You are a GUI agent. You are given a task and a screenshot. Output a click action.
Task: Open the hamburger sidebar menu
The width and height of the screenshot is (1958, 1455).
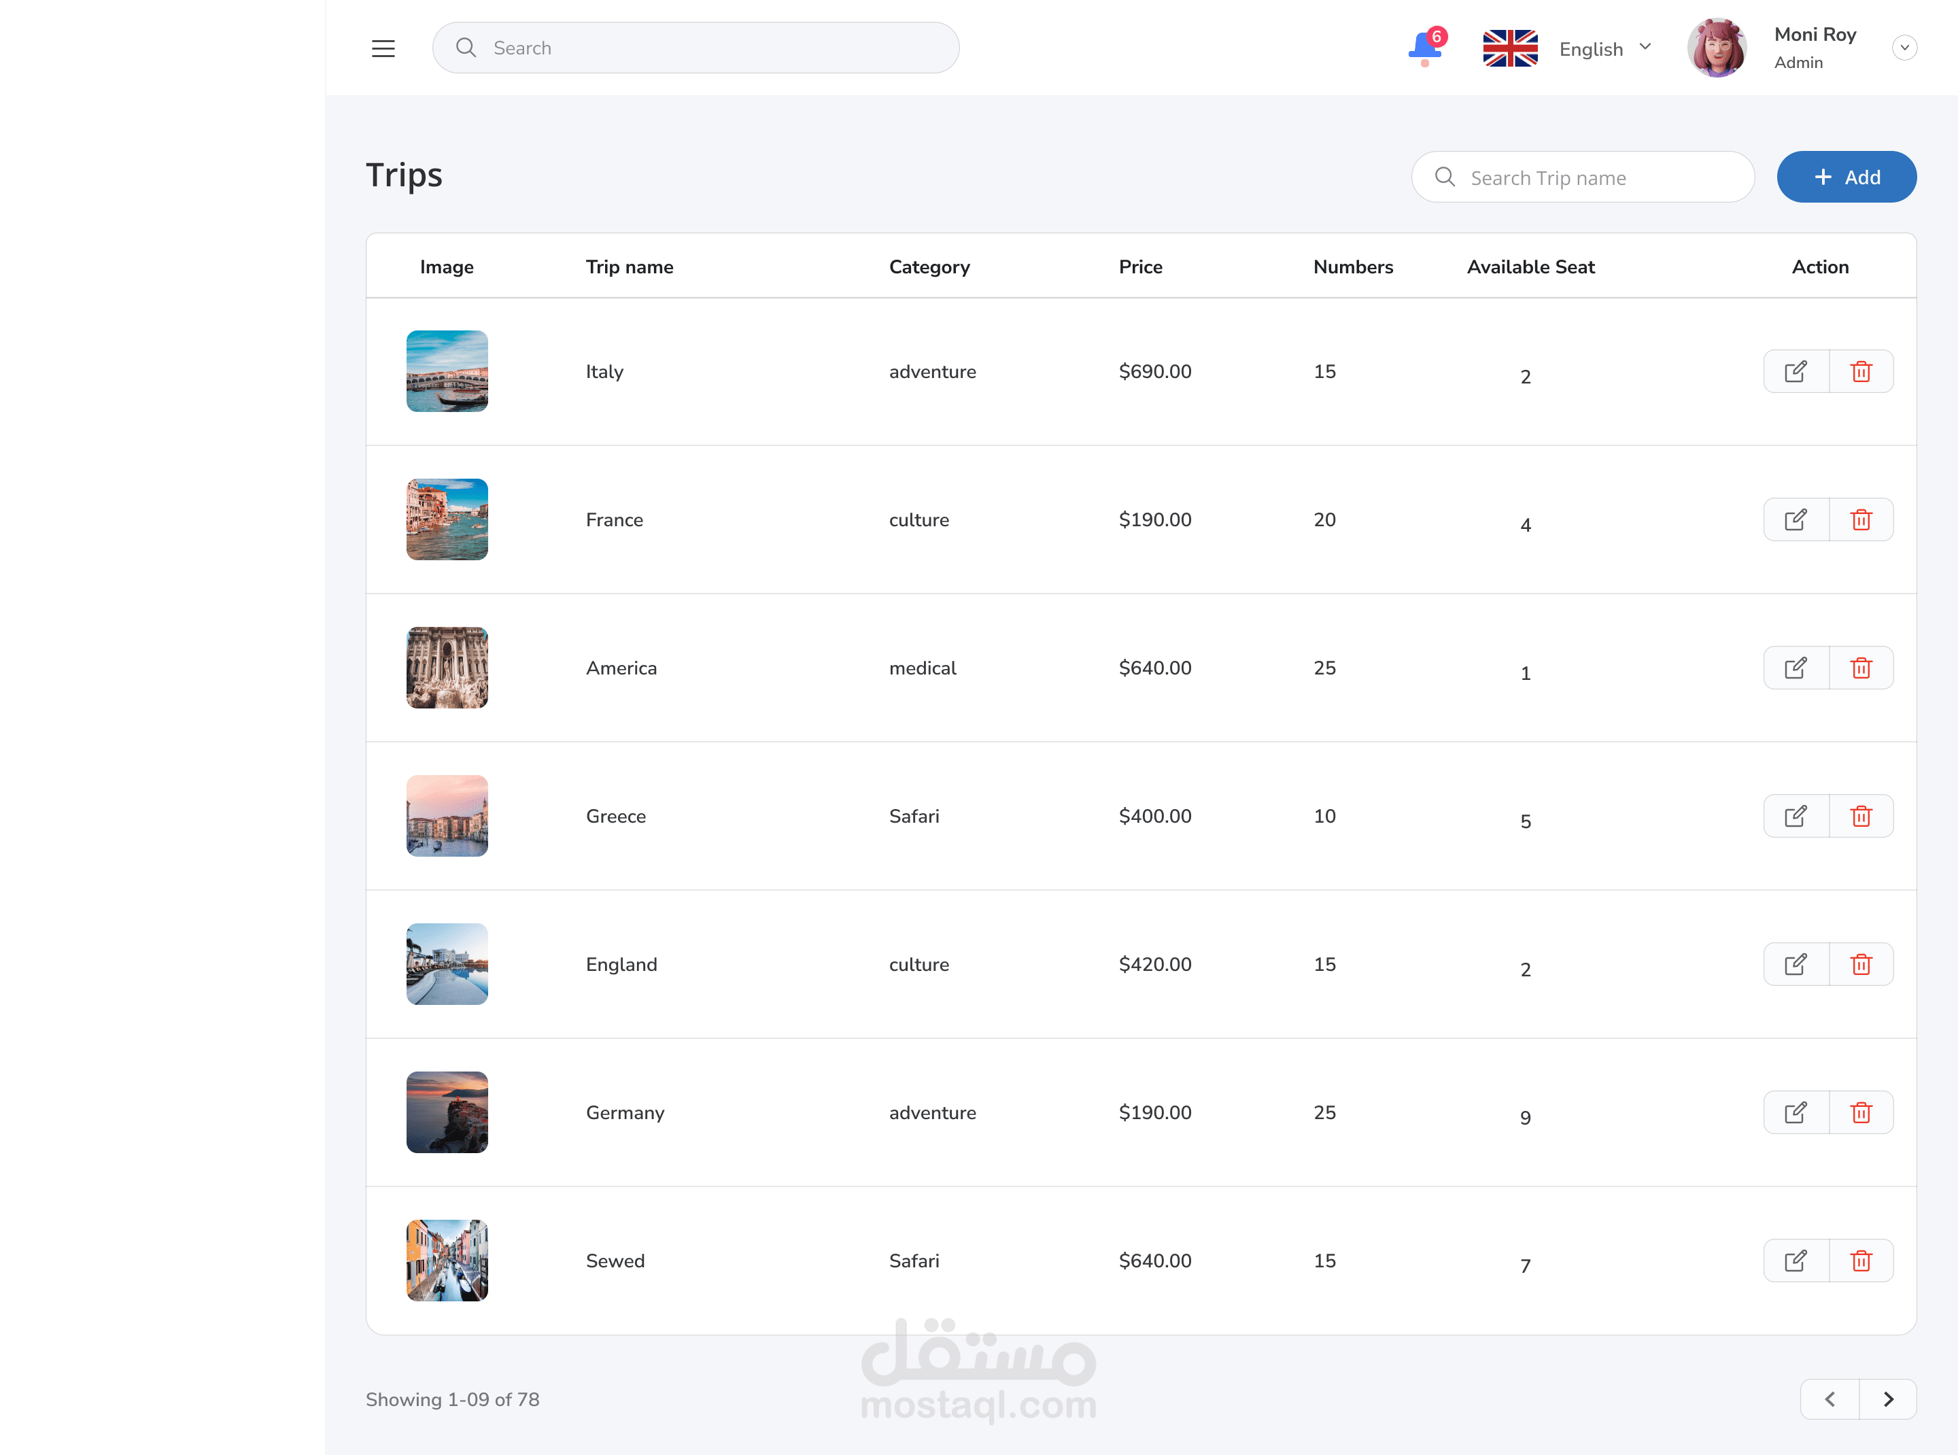[383, 48]
